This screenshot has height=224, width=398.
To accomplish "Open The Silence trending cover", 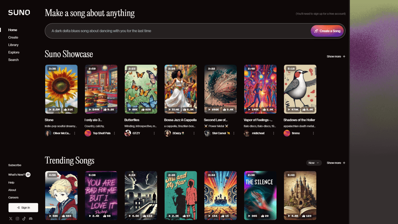I will click(260, 195).
